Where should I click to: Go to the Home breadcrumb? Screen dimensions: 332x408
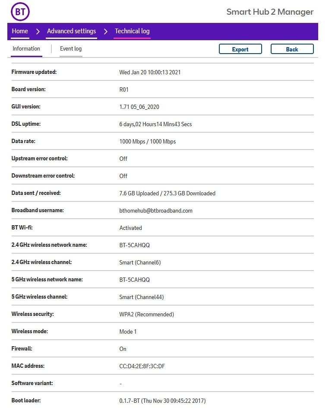20,31
